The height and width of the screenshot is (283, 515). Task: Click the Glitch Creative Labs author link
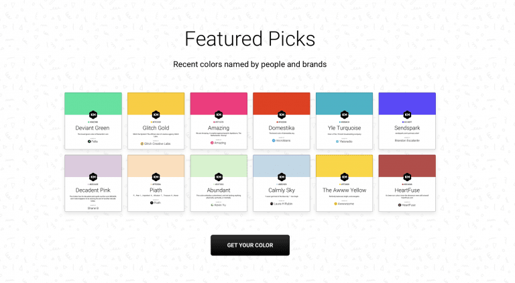click(158, 144)
